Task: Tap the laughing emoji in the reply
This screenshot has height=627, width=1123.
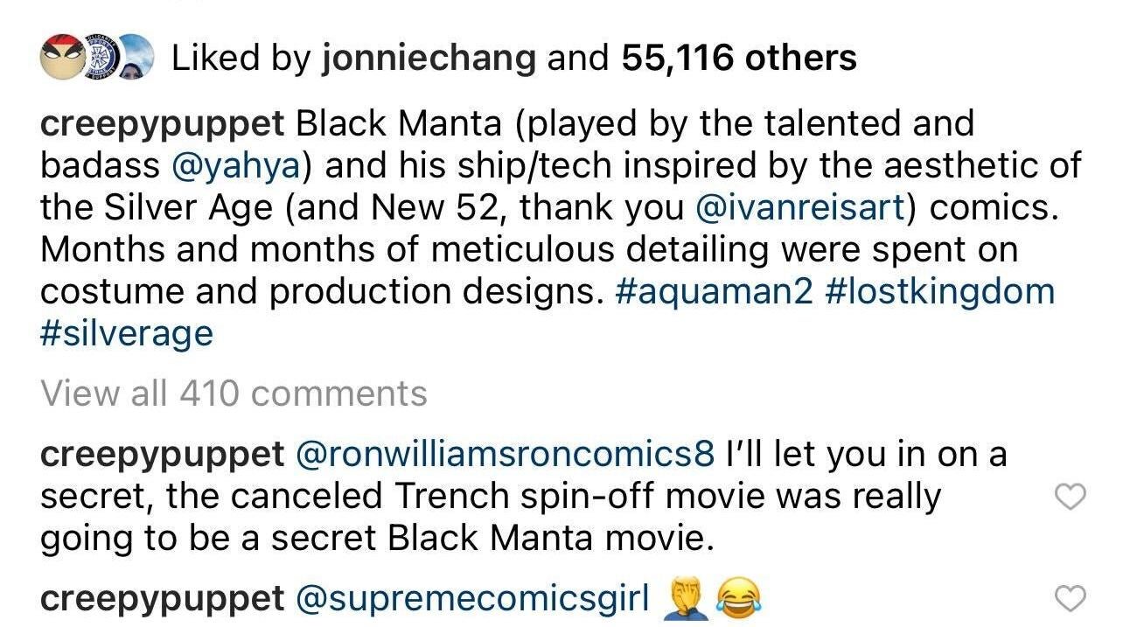Action: [x=739, y=598]
